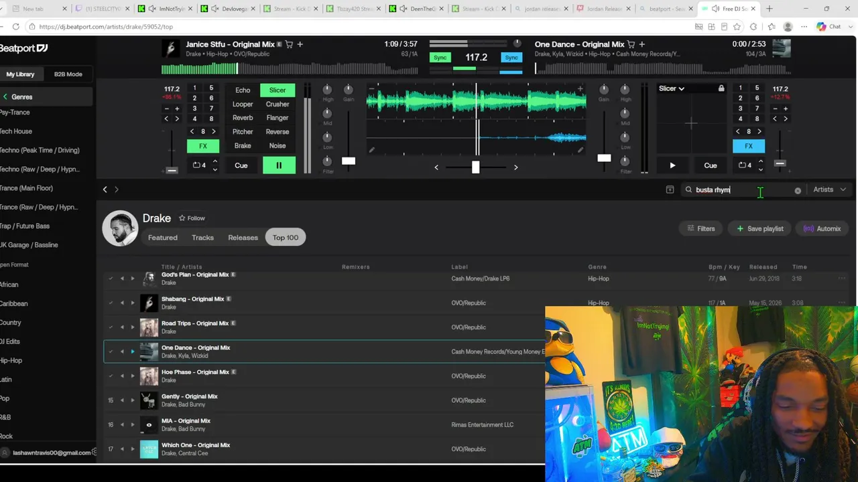Start playback on the right deck

(672, 165)
